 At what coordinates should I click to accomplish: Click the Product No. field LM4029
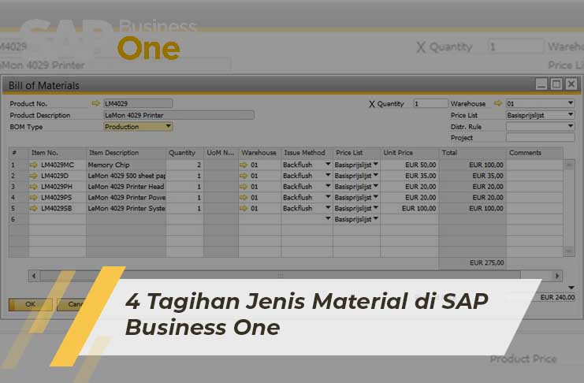138,103
